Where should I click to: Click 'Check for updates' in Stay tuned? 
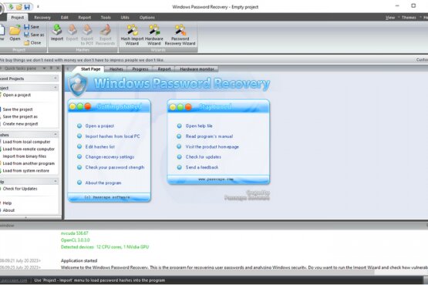204,157
